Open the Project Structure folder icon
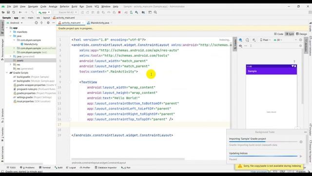312x176 pixels. (x=143, y=12)
